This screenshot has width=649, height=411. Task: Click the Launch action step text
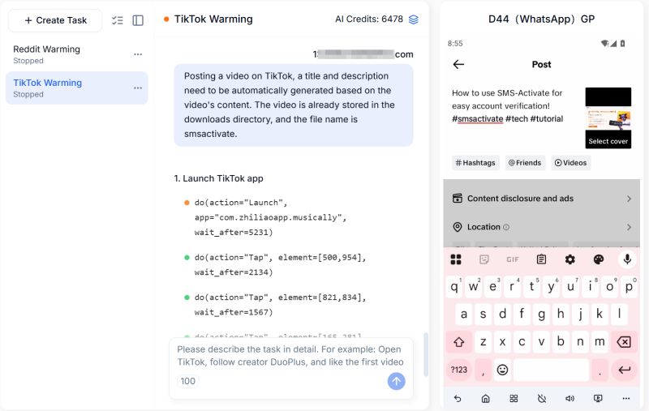click(x=270, y=217)
